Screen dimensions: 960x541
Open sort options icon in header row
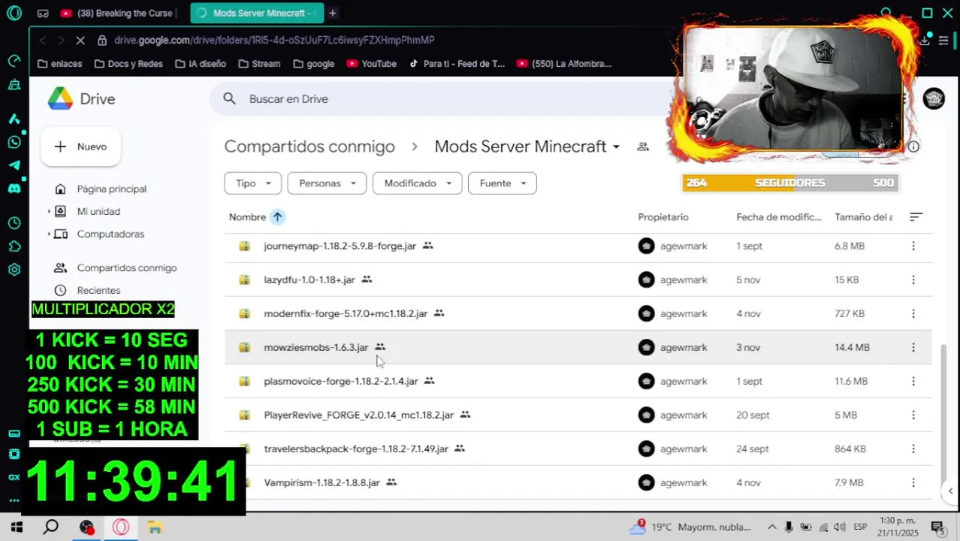click(916, 217)
